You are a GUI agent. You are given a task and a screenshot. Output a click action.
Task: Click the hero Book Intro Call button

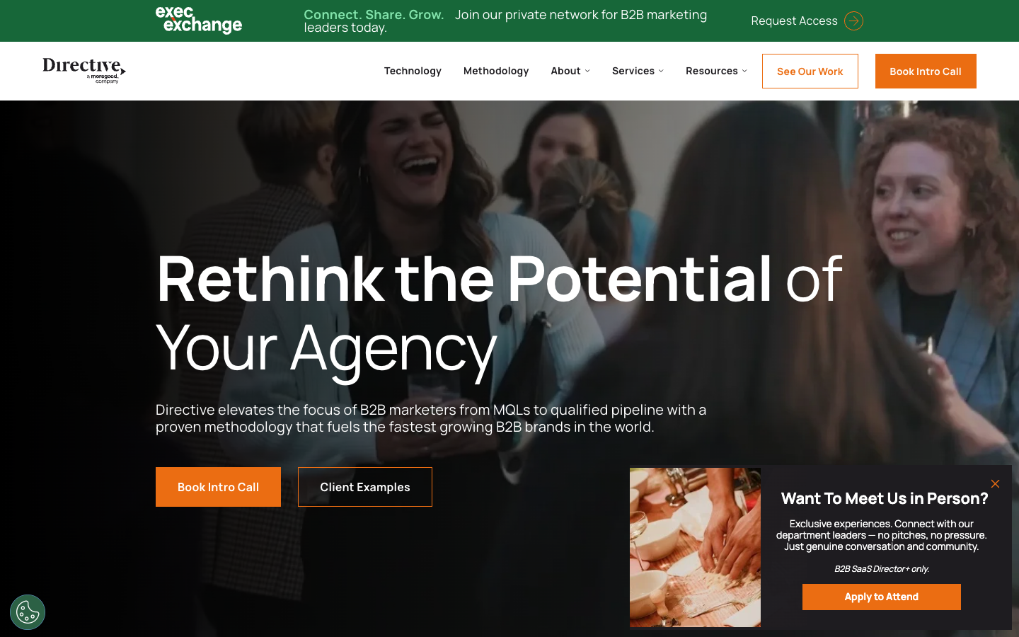tap(218, 487)
